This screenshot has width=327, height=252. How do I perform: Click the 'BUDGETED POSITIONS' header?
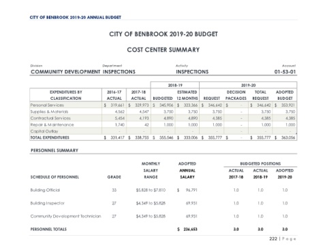tap(260, 164)
